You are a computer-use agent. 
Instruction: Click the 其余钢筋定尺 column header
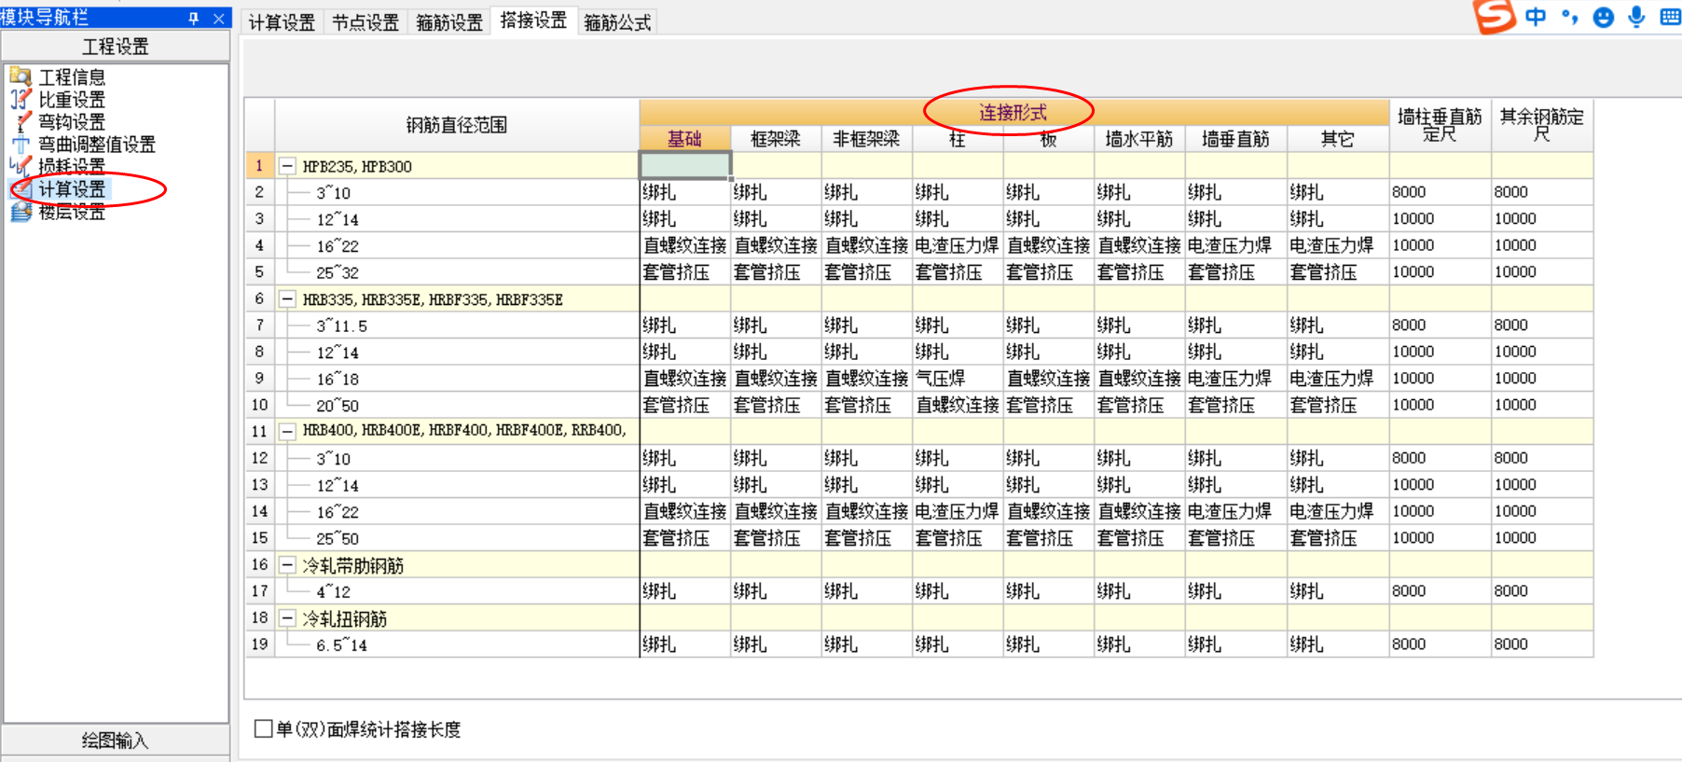tap(1542, 125)
